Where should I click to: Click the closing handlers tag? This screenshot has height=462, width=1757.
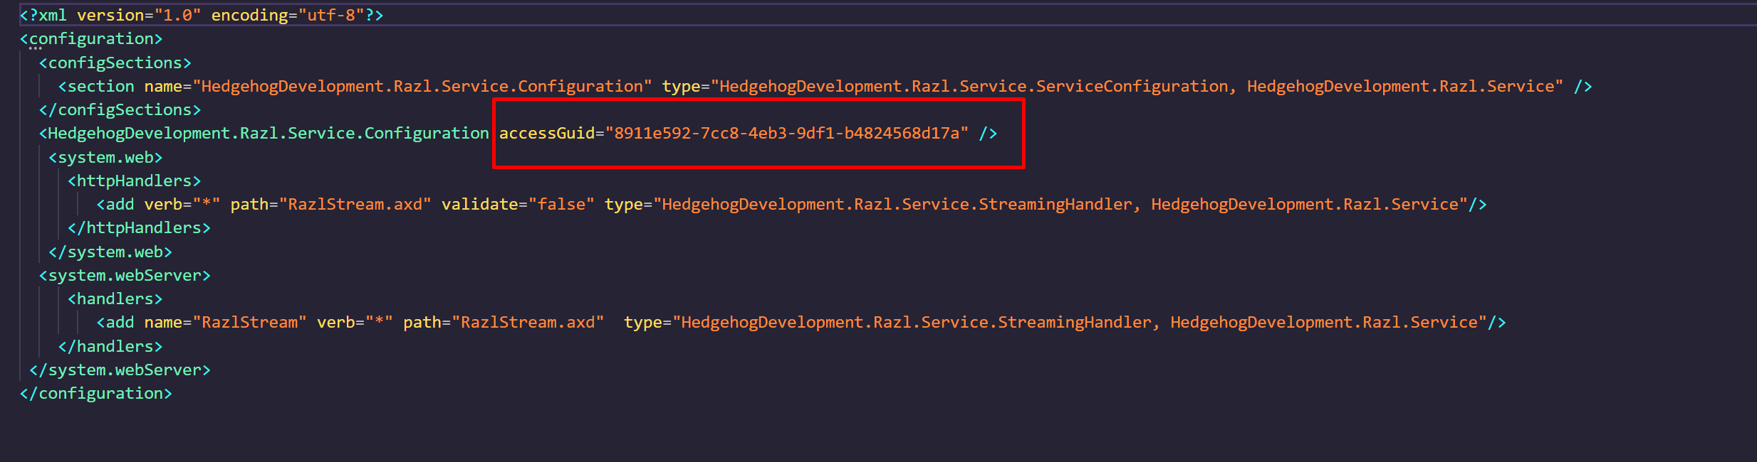[x=110, y=346]
